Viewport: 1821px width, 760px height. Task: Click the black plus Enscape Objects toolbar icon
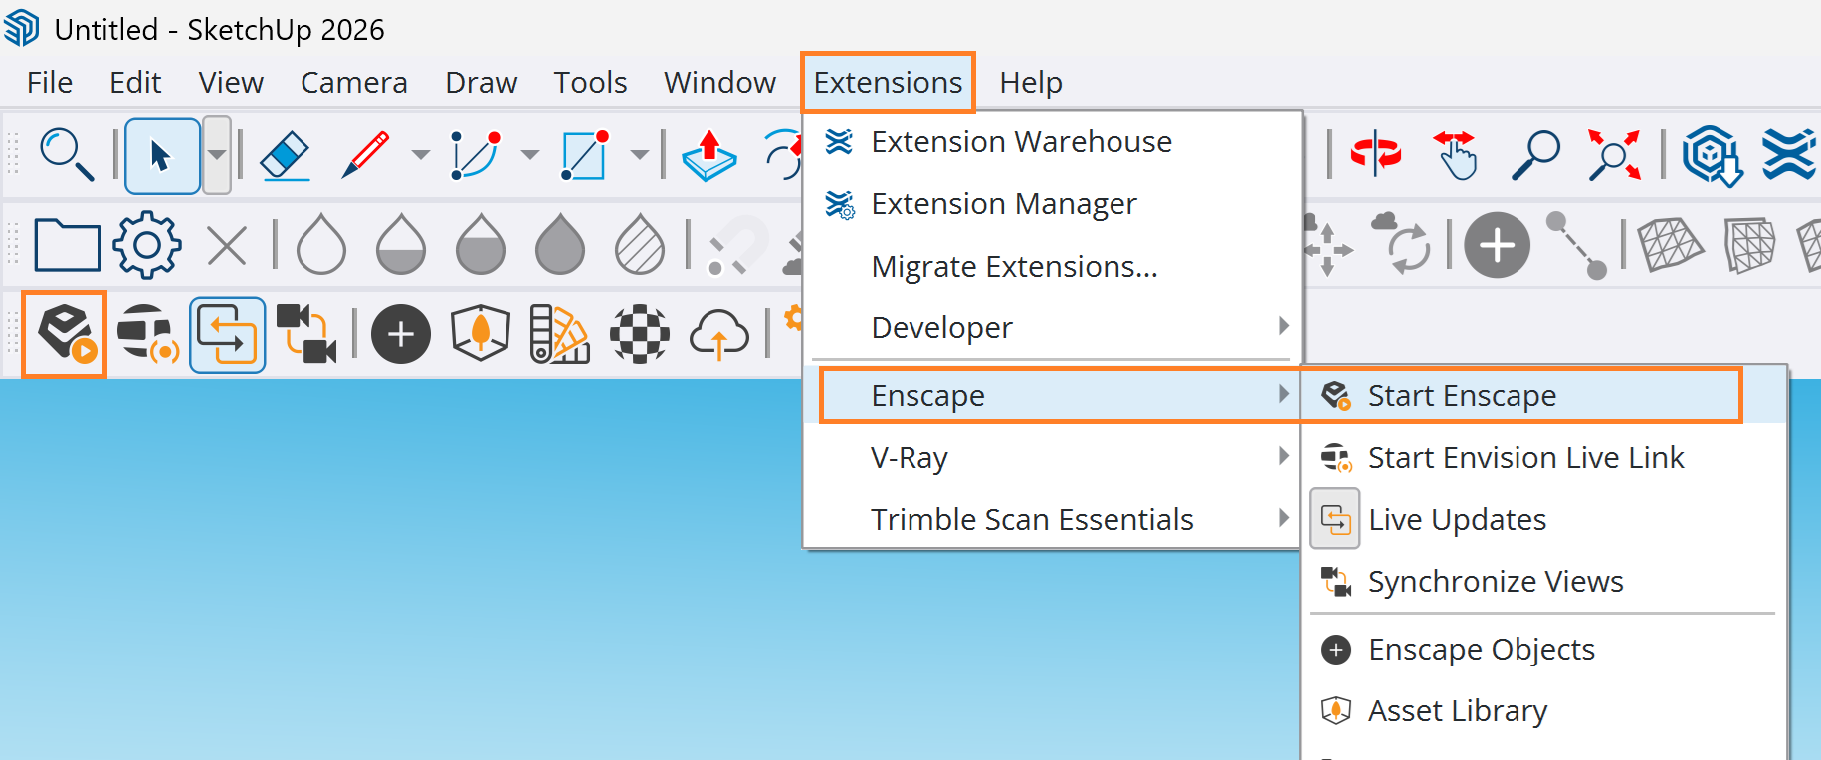coord(401,334)
